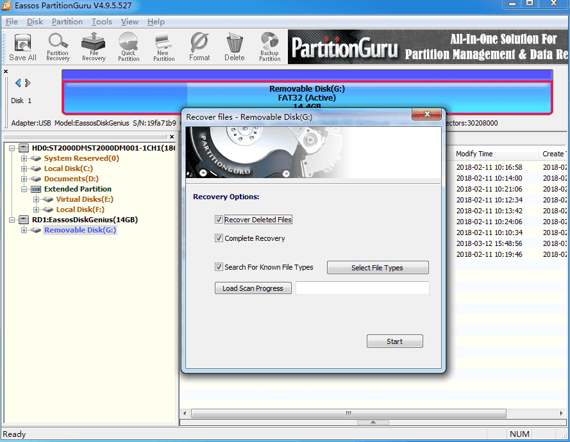The image size is (570, 442).
Task: Collapse the Extended Partition node
Action: click(25, 189)
